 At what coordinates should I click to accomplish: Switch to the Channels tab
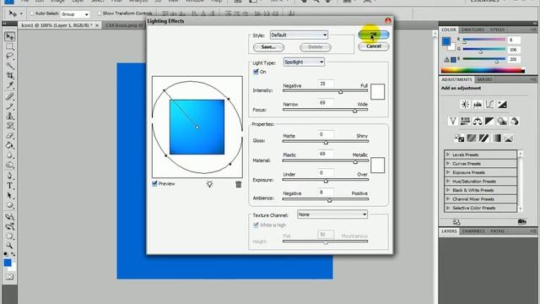473,231
